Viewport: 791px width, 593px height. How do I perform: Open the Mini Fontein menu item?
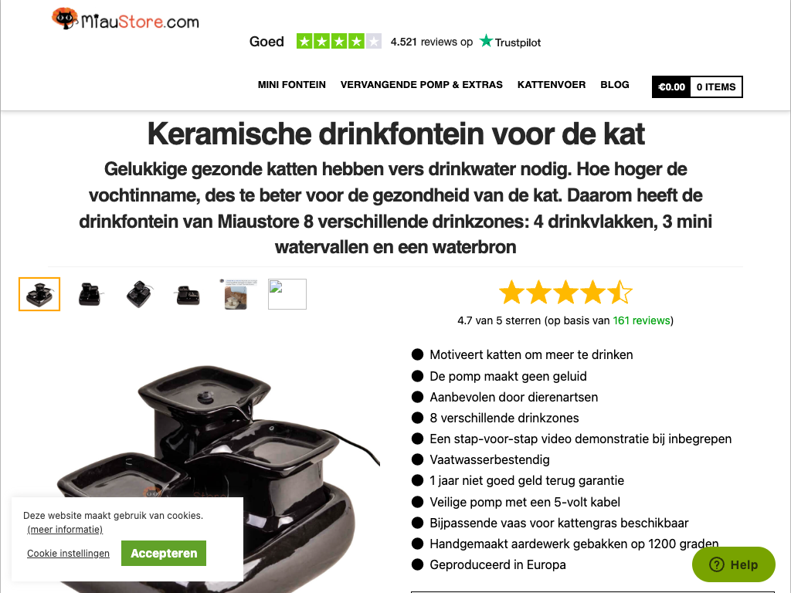[x=291, y=85]
